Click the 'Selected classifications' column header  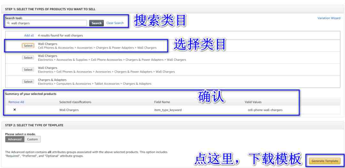[x=75, y=102]
